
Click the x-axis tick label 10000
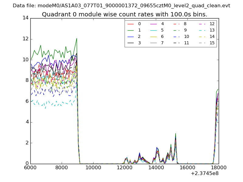click(93, 168)
